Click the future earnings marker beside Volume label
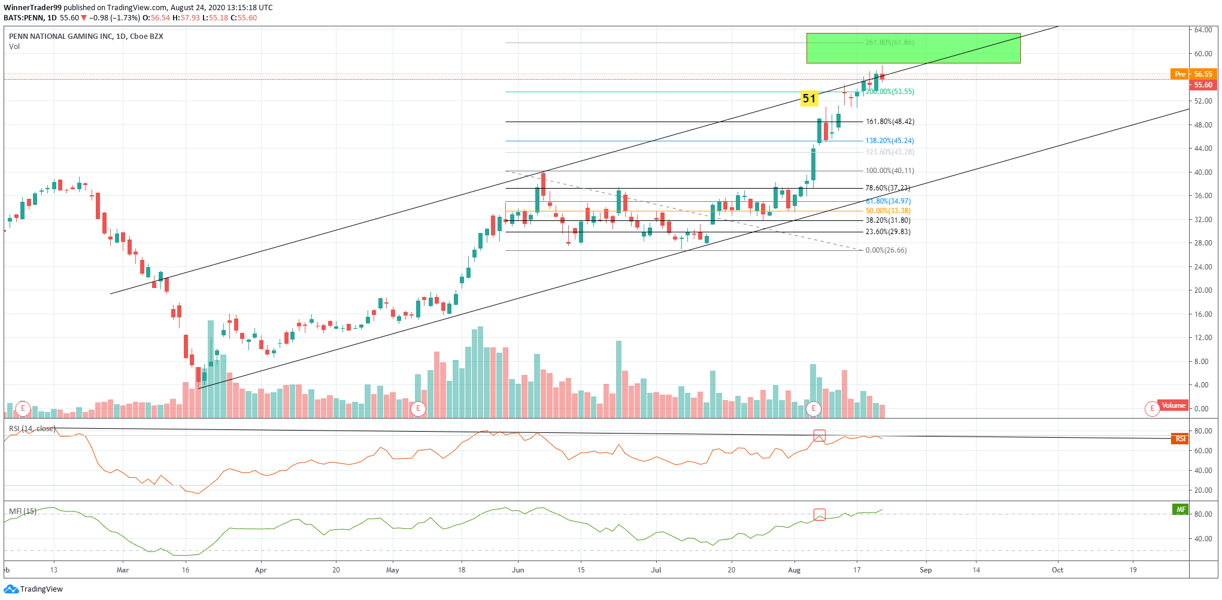Image resolution: width=1222 pixels, height=600 pixels. tap(1152, 409)
